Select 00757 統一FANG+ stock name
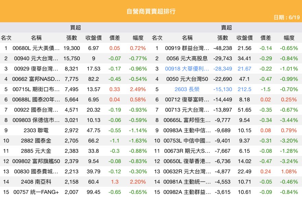Image resolution: width=302 pixels, height=197 pixels. (36, 192)
